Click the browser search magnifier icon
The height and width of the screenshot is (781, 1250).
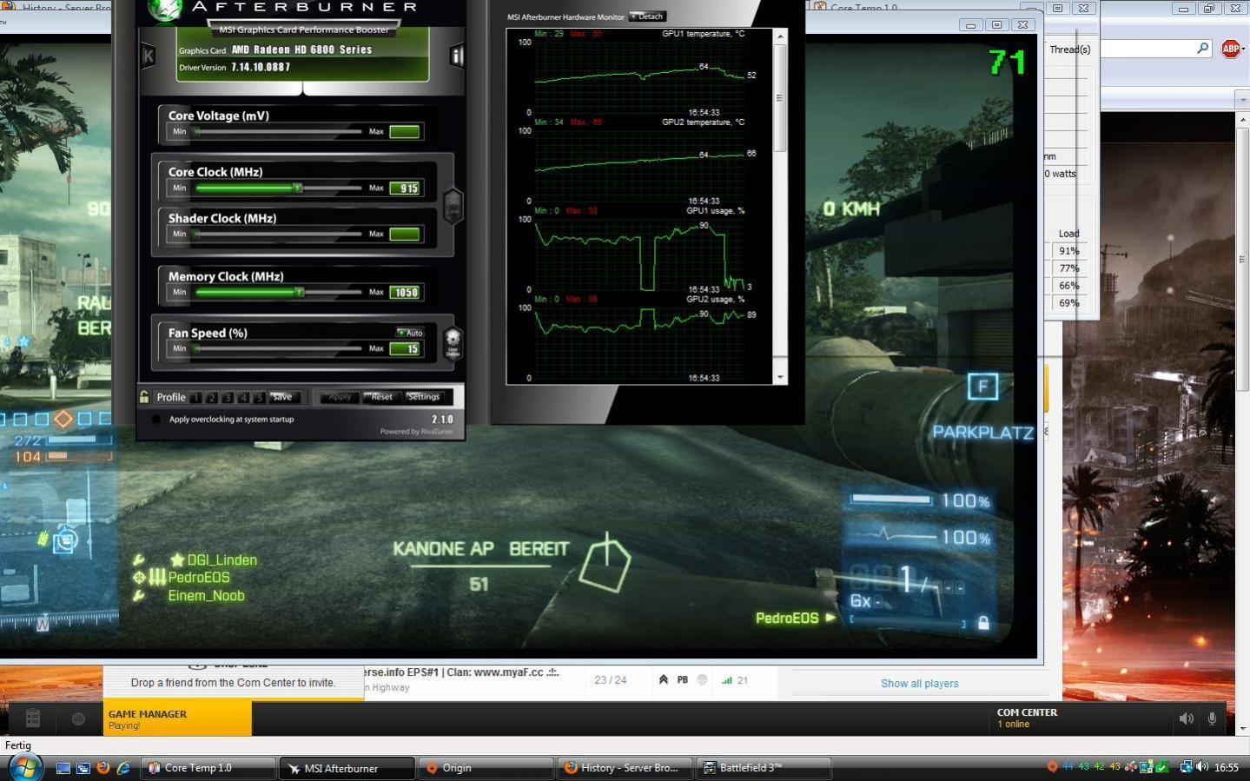point(1202,49)
